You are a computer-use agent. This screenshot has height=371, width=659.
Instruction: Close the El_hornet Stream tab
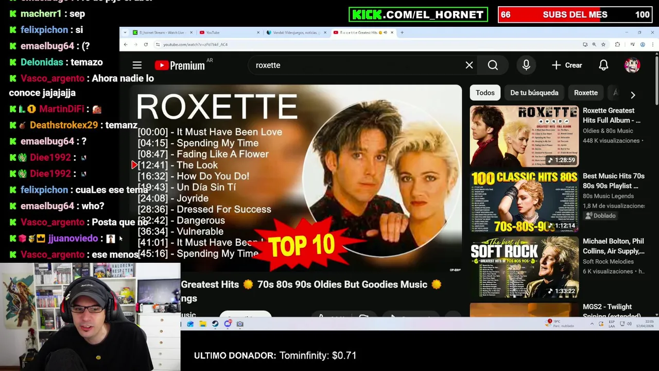click(x=192, y=32)
